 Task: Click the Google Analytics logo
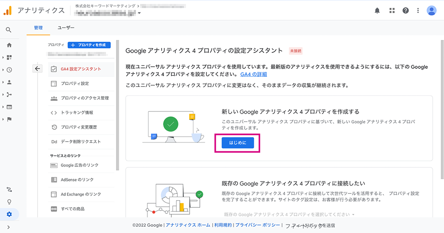[8, 11]
